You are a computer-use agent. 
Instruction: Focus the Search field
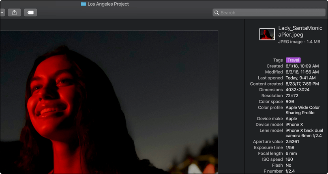coord(269,13)
